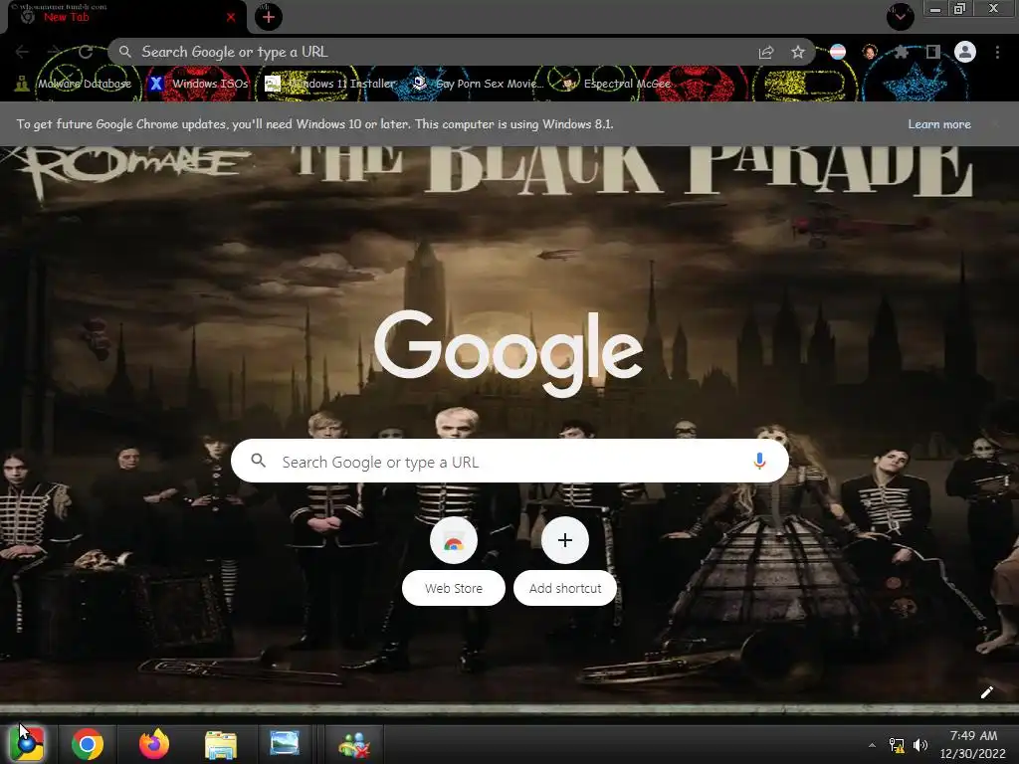
Task: Open the messenger people taskbar icon
Action: tap(354, 744)
